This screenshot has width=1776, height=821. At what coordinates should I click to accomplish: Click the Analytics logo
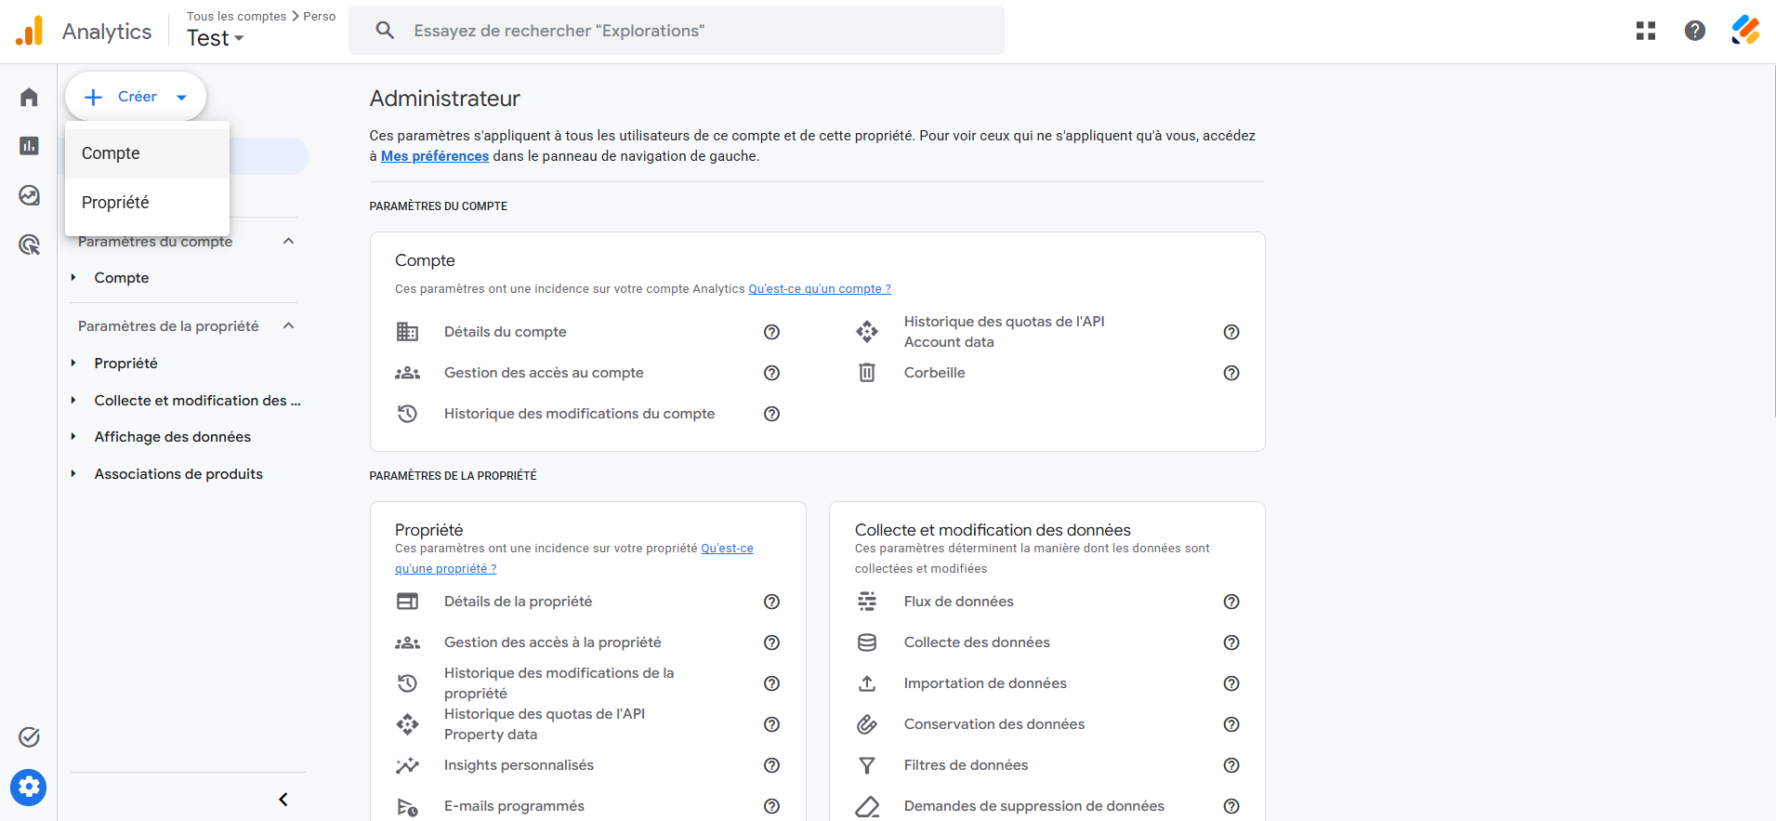click(x=29, y=31)
